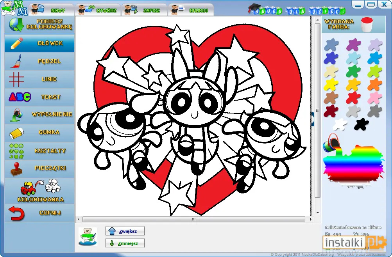
Task: Select the Ołówek pencil tool
Action: click(39, 43)
